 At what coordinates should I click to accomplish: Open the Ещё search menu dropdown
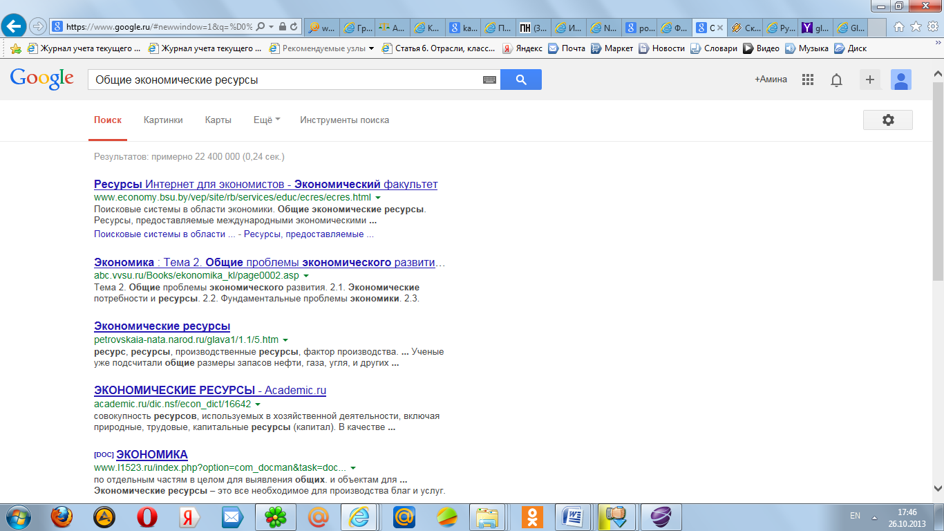tap(267, 120)
